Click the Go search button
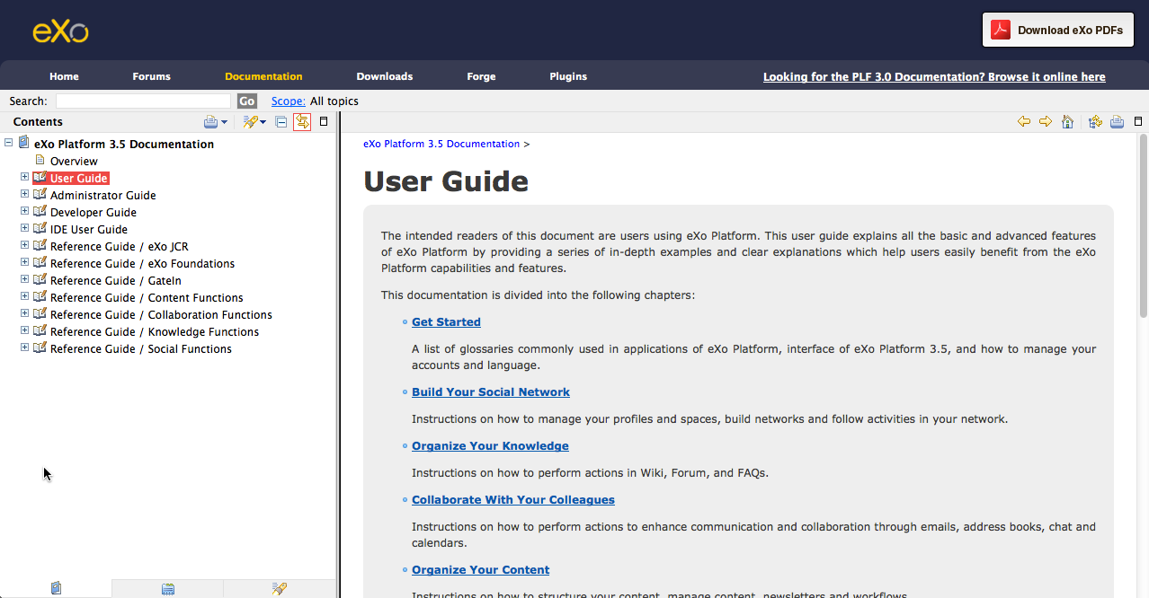This screenshot has height=598, width=1149. pos(247,101)
